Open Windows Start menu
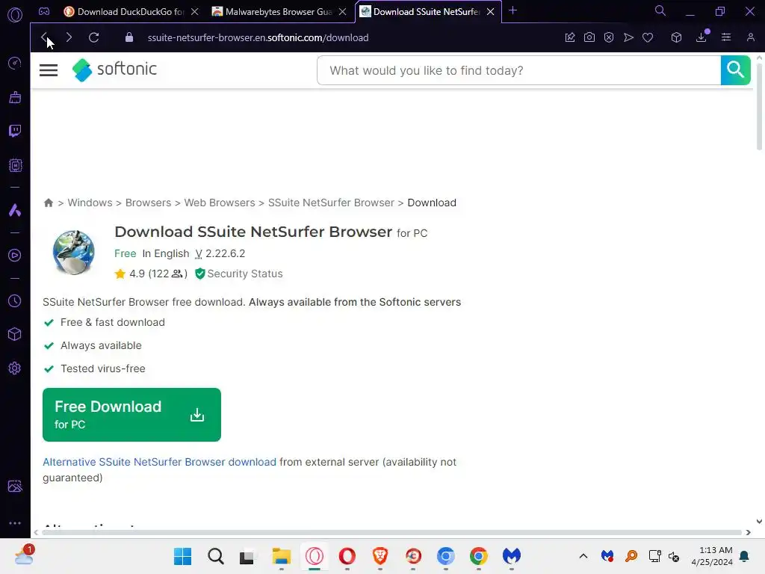Screen dimensions: 765x574 point(182,556)
